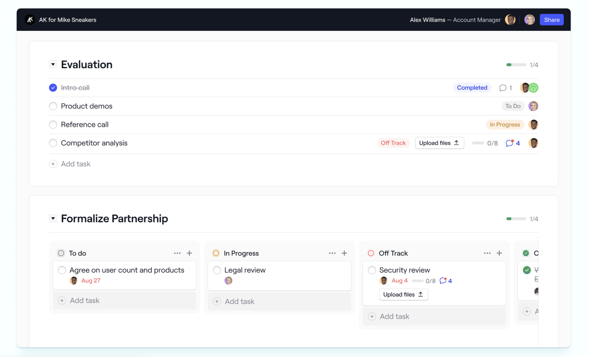Screen dimensions: 589x357
Task: Click the assignee avatar on Product demos
Action: tap(533, 106)
